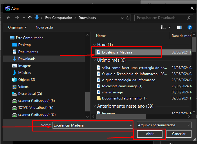Select the Excelência_Madeira file
The height and width of the screenshot is (144, 197).
(117, 52)
